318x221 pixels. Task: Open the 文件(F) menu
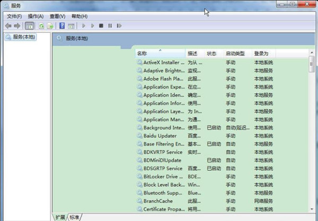tap(14, 16)
